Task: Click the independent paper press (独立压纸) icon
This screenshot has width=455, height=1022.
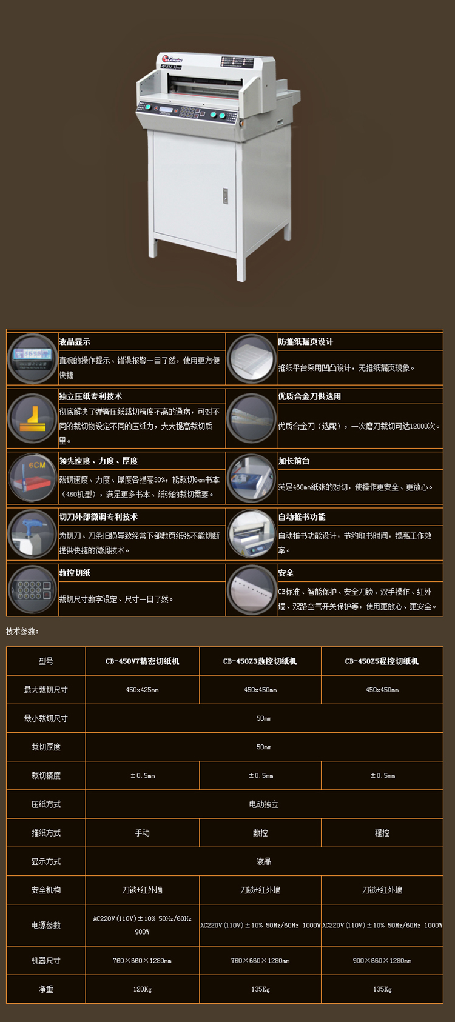Action: (33, 418)
